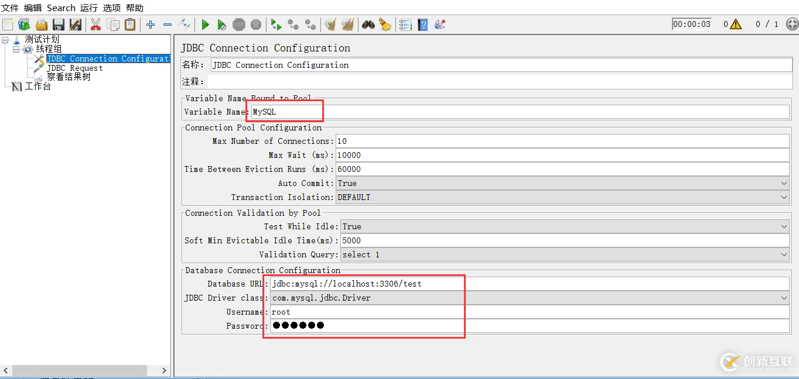Image resolution: width=799 pixels, height=379 pixels.
Task: Open Search with binoculars icon
Action: point(368,25)
